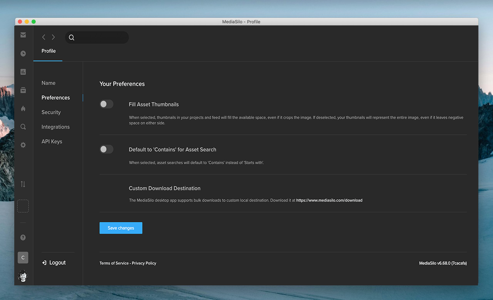Click the Logout button
Image resolution: width=493 pixels, height=300 pixels.
coord(54,263)
